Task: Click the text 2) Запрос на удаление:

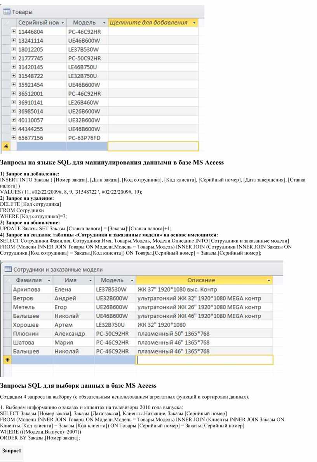Action: point(27,198)
